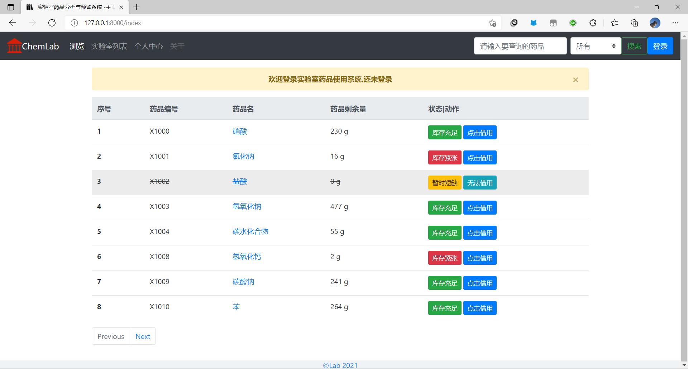This screenshot has width=688, height=369.
Task: Select drug code X1008 cell
Action: [159, 257]
